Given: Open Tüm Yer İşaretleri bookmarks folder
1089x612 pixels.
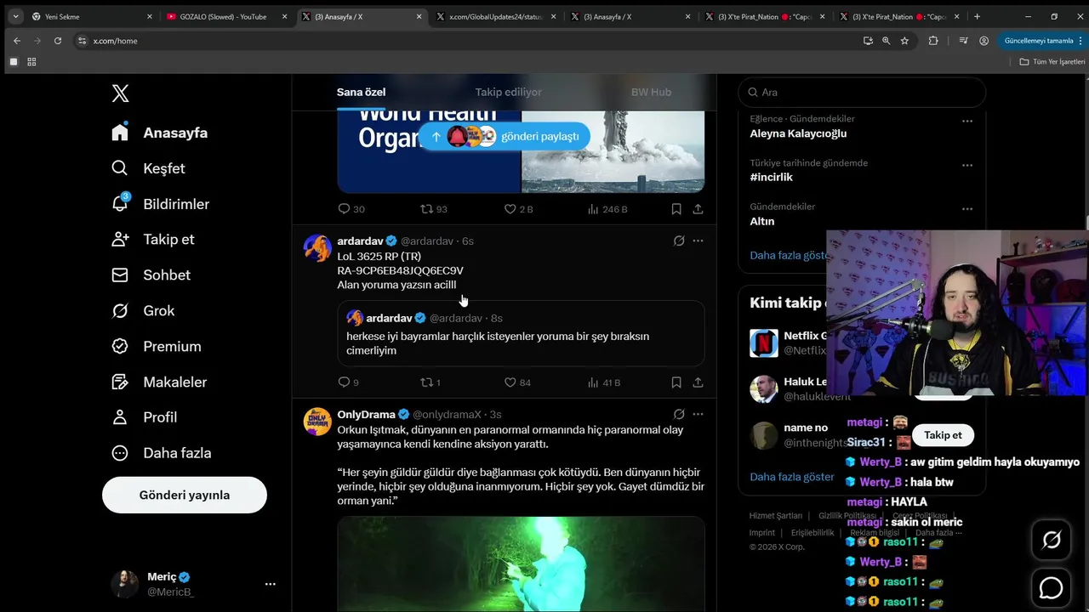Looking at the screenshot, I should [x=1052, y=62].
